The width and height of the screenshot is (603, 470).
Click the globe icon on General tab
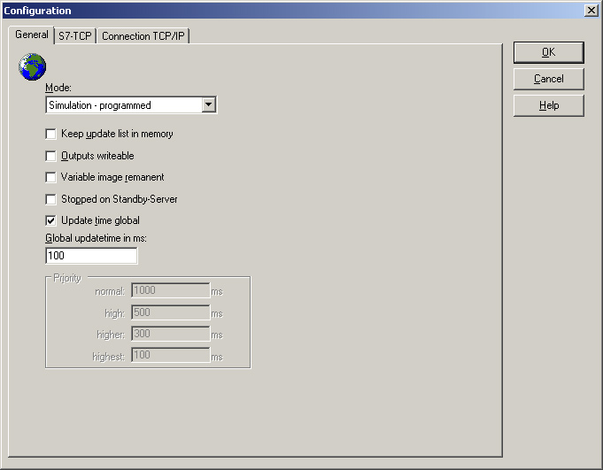(x=32, y=67)
